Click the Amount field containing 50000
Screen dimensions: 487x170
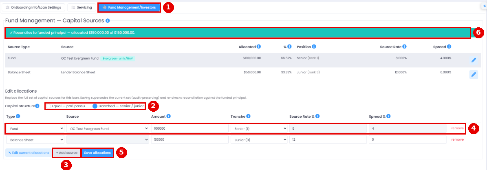pos(190,139)
